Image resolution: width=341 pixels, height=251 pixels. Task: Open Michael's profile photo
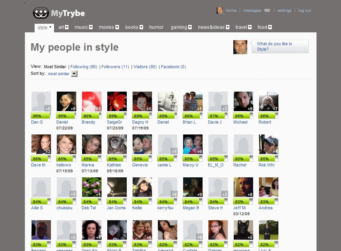coord(243,101)
